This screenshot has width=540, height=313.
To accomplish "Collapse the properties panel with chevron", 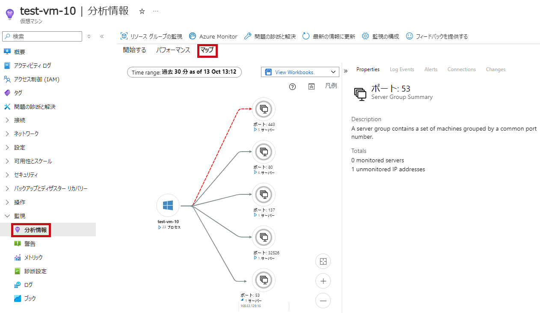I will [346, 71].
